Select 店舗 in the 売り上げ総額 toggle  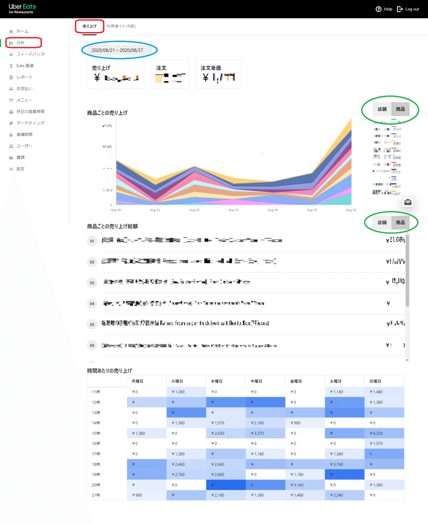(x=381, y=222)
